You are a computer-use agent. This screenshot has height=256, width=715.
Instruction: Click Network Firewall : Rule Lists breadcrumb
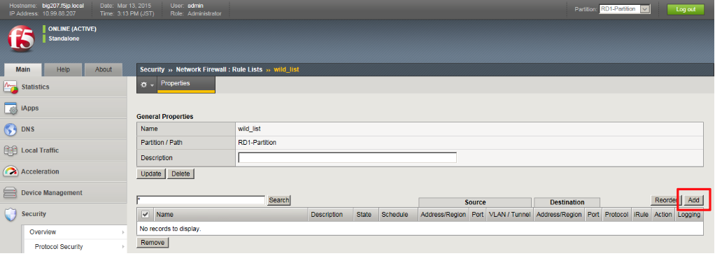(x=220, y=70)
